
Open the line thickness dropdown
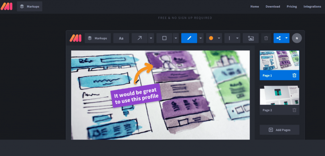tap(232, 38)
